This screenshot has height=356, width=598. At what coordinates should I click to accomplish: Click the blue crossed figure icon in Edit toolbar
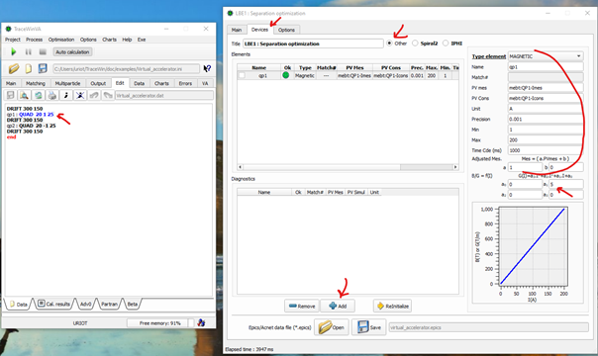80,95
